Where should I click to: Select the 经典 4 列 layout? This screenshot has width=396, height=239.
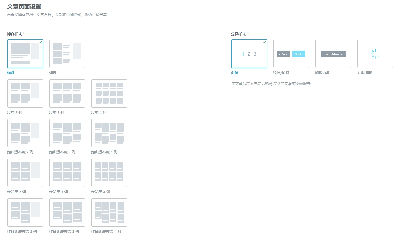click(x=109, y=93)
